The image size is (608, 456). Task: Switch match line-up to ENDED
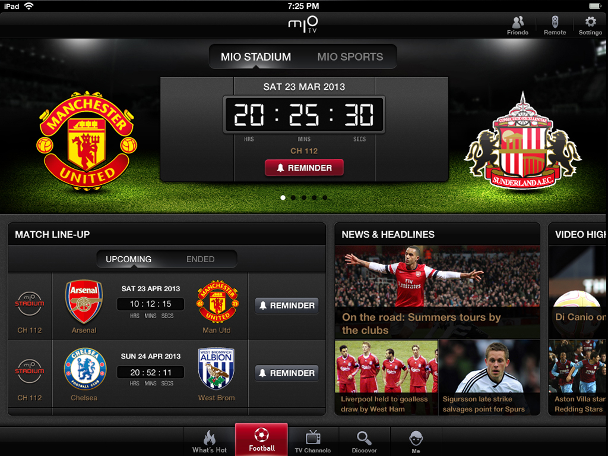[x=201, y=259]
